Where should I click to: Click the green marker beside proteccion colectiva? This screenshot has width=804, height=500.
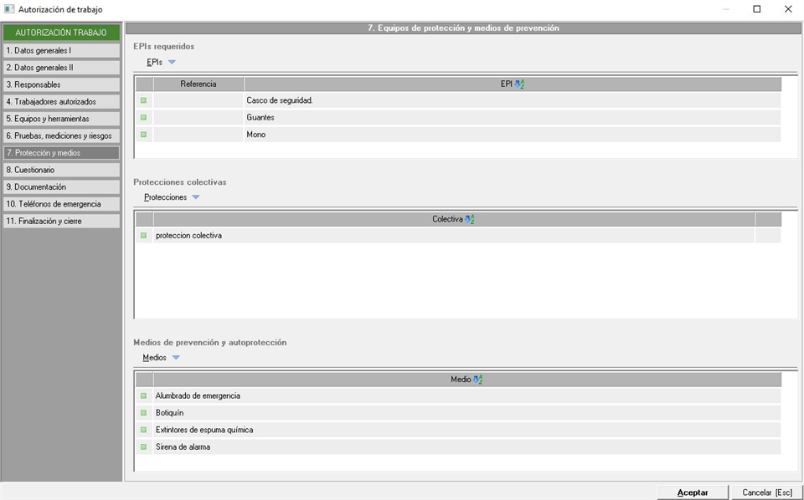coord(143,236)
